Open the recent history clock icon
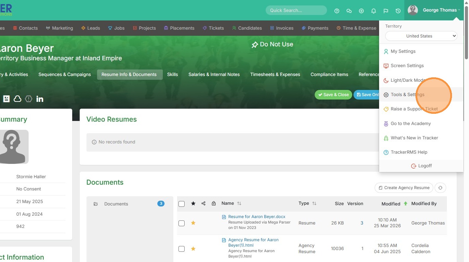The width and height of the screenshot is (469, 262). tap(398, 11)
